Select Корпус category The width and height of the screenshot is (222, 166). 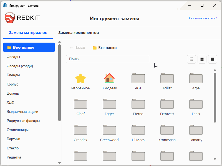[x=29, y=84]
